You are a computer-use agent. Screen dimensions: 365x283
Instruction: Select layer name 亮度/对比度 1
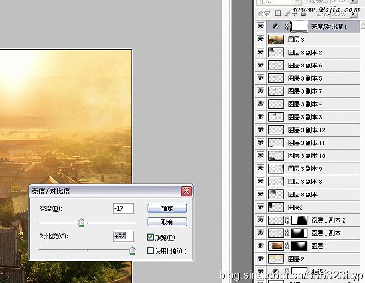[x=329, y=27]
